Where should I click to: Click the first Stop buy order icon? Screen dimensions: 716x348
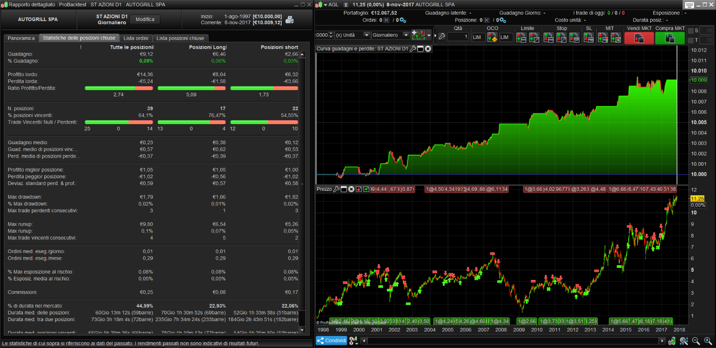pyautogui.click(x=549, y=38)
